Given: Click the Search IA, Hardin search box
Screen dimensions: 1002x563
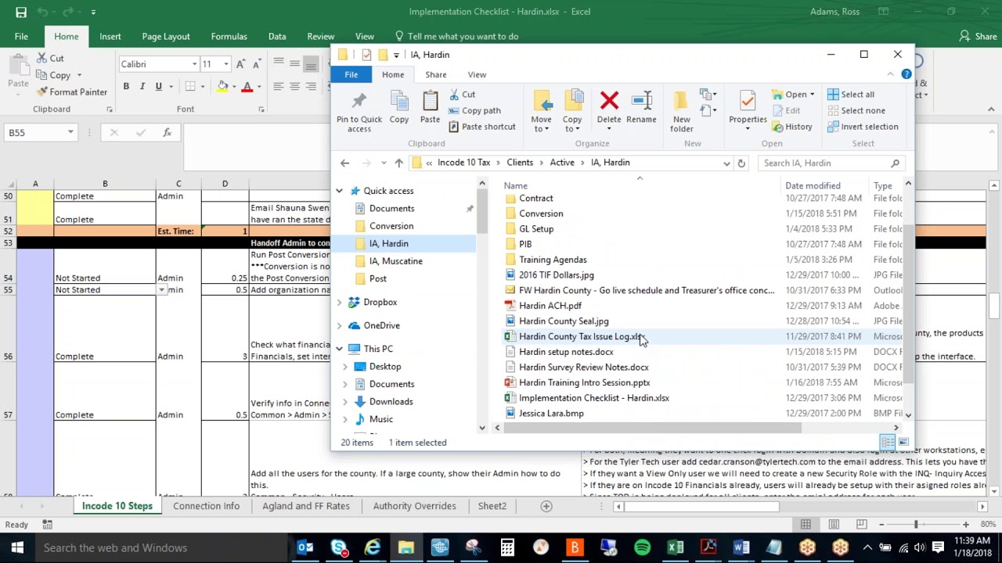Looking at the screenshot, I should click(x=830, y=163).
